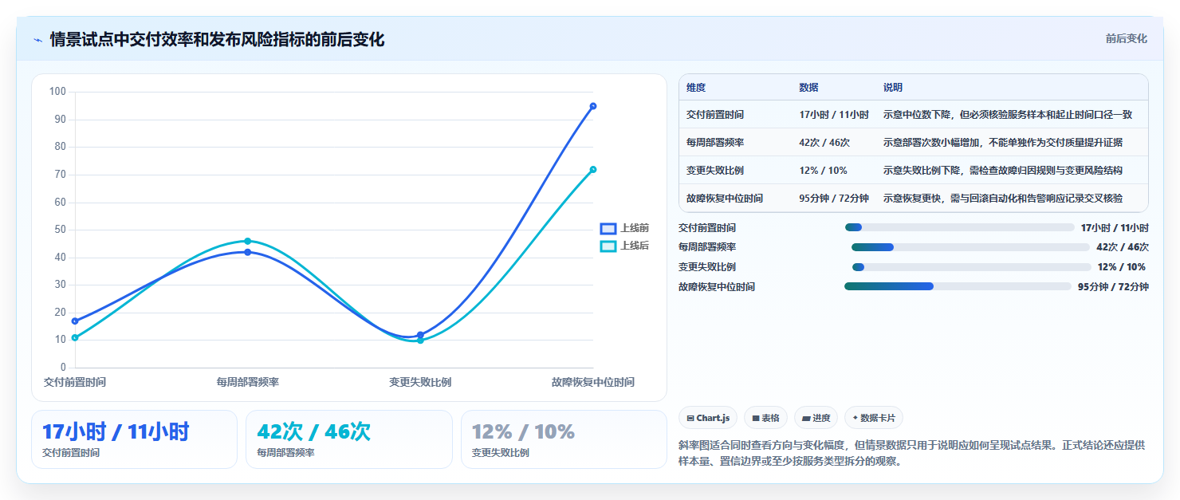The height and width of the screenshot is (500, 1180).
Task: Toggle the 上线前 legend entry
Action: click(x=624, y=228)
